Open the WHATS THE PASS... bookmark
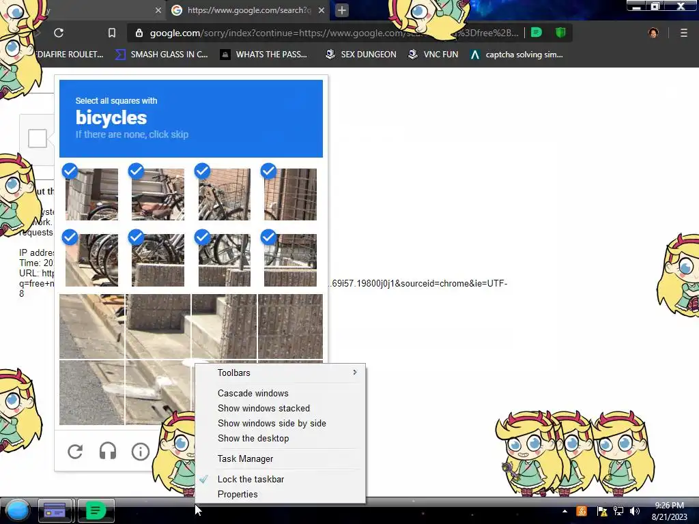This screenshot has width=699, height=524. coord(264,55)
